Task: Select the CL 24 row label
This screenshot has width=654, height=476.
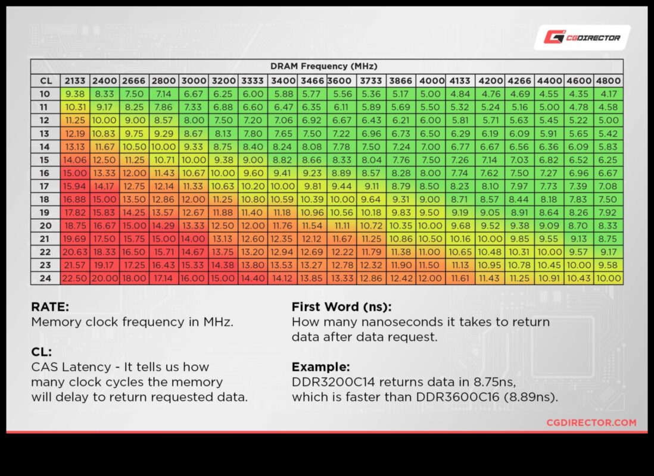Action: click(x=46, y=278)
